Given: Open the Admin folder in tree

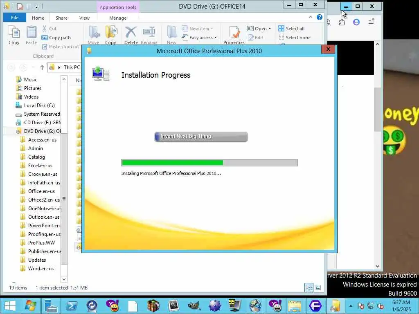Looking at the screenshot, I should pos(36,148).
